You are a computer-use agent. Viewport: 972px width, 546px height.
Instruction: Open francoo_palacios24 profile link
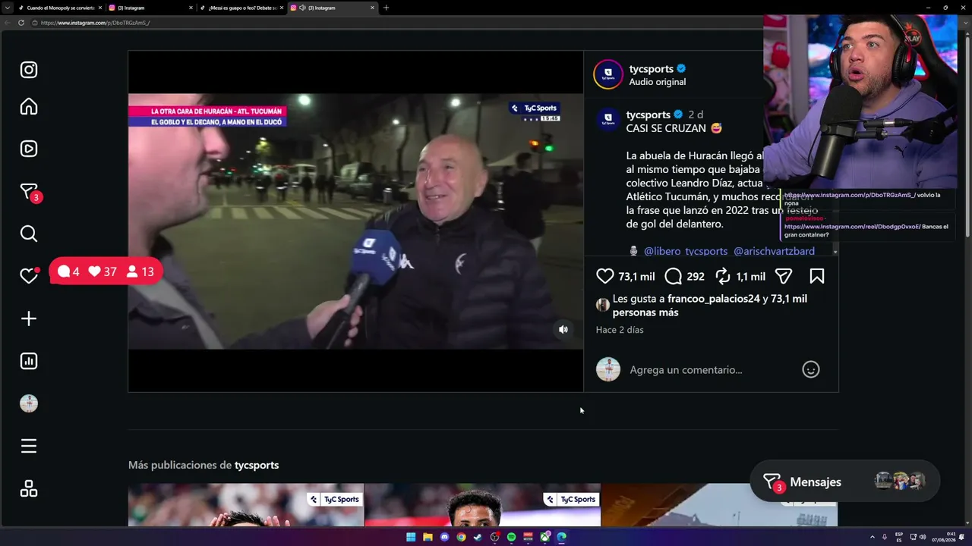pos(714,299)
